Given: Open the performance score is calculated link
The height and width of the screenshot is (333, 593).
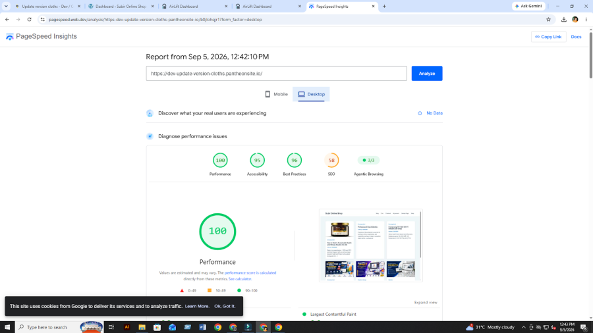Looking at the screenshot, I should click(x=250, y=272).
